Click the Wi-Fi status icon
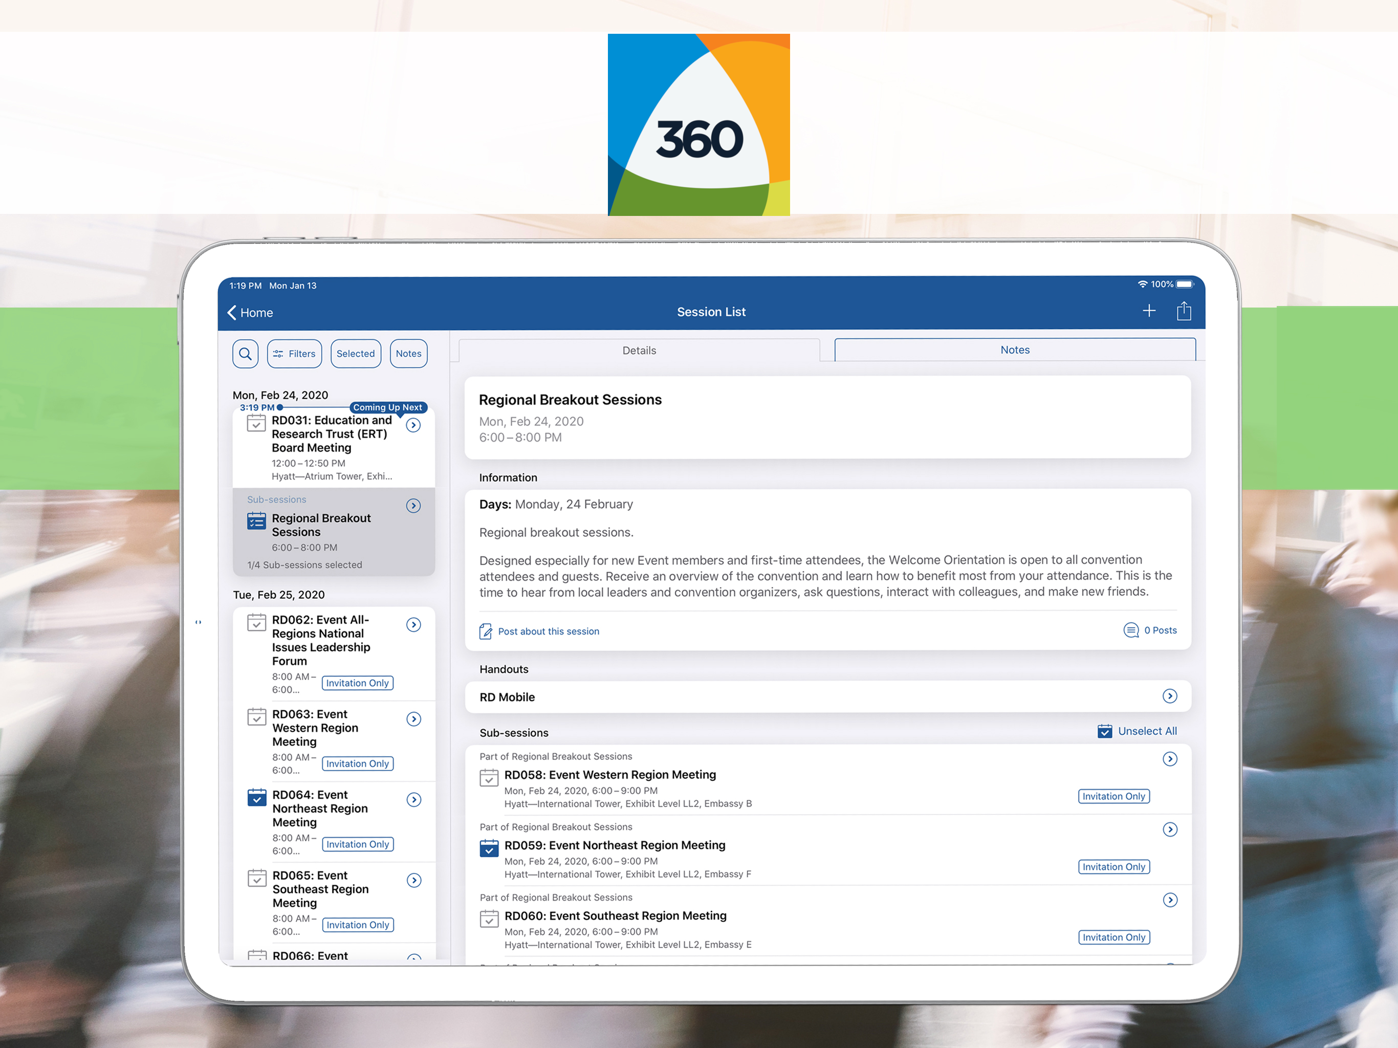Viewport: 1398px width, 1048px height. point(1142,285)
